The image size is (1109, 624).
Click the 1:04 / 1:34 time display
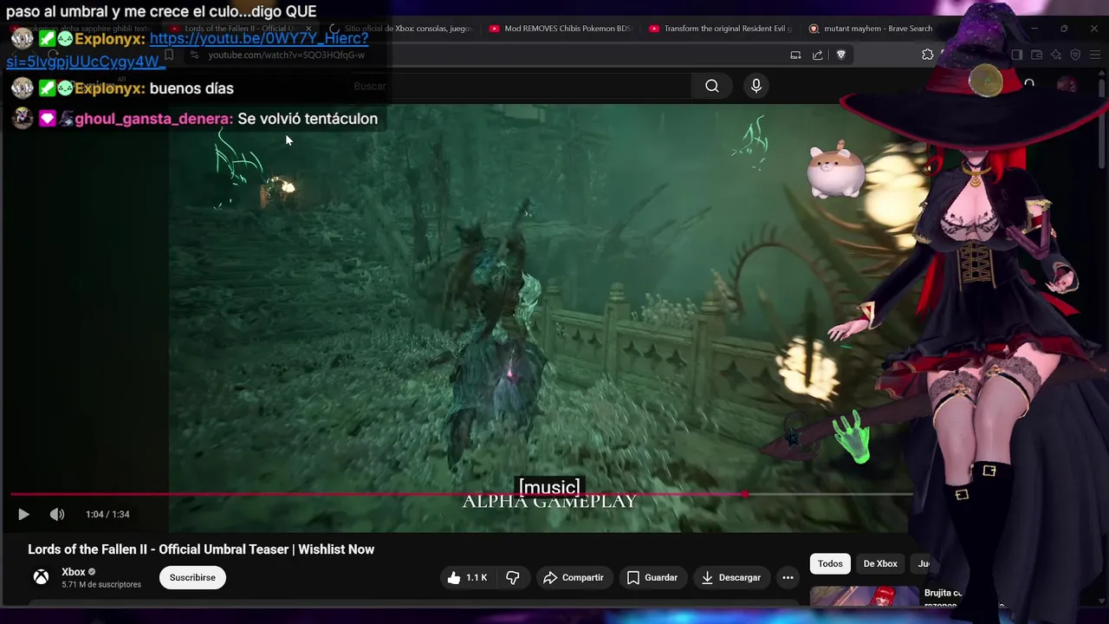click(x=107, y=514)
